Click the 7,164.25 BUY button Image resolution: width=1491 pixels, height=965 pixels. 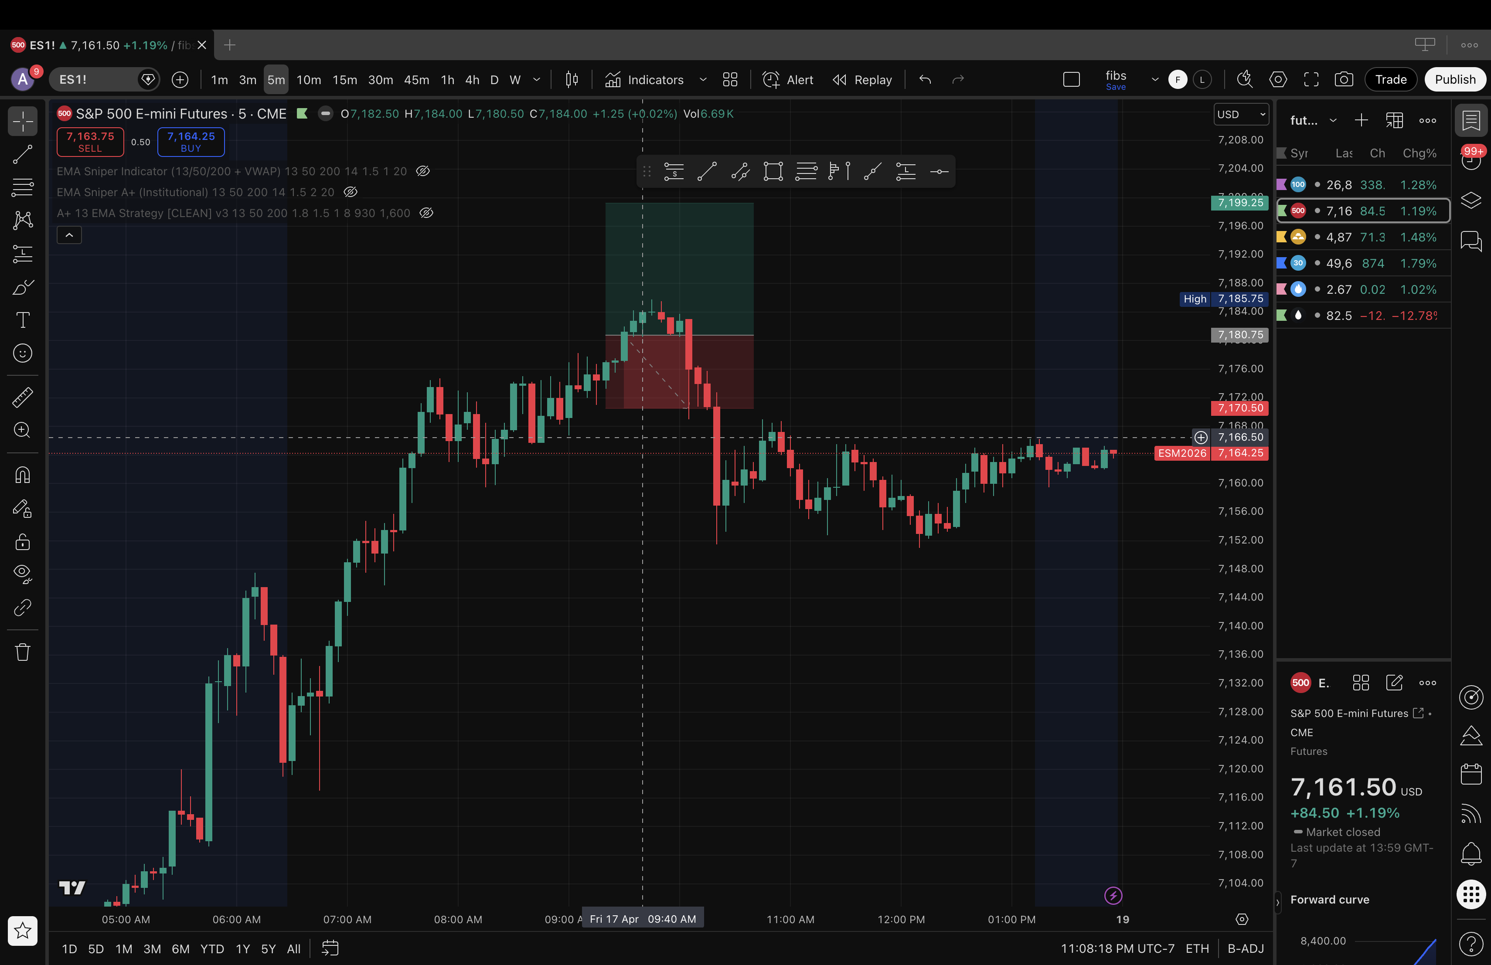[x=191, y=142]
